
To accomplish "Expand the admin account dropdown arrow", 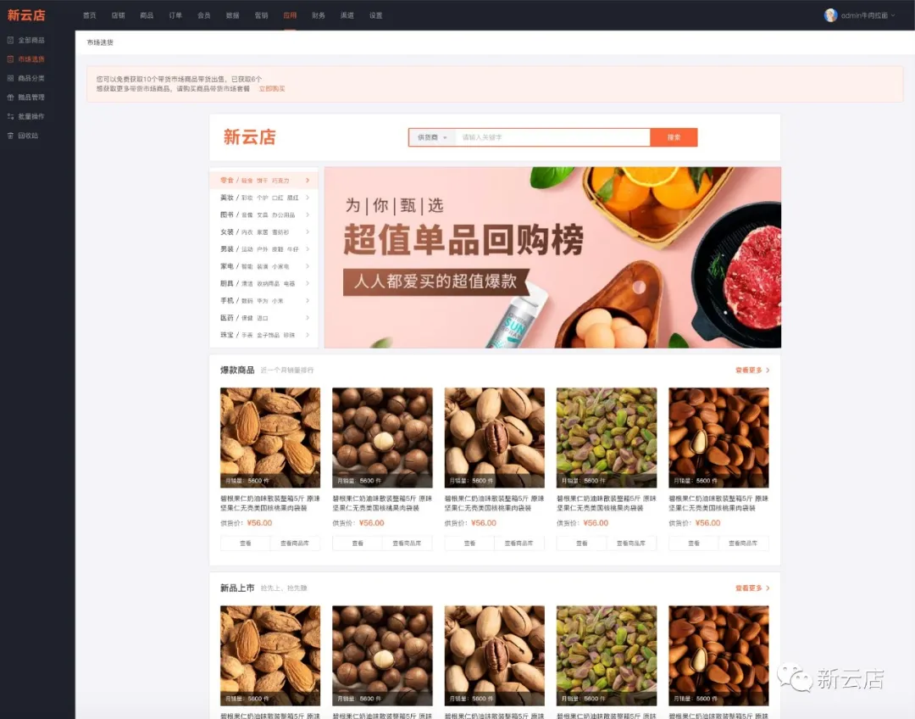I will [893, 16].
